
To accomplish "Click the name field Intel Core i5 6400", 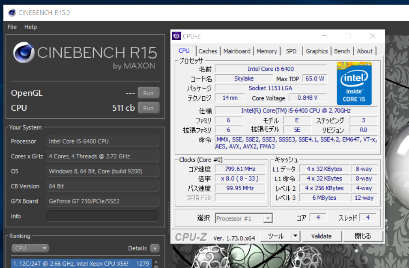I will pyautogui.click(x=271, y=69).
